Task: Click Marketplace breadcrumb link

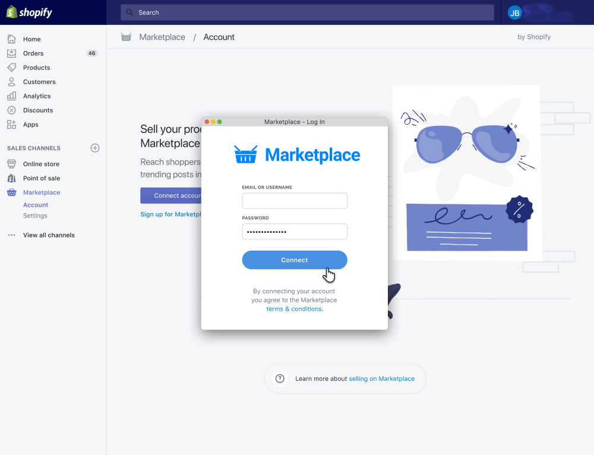Action: point(162,37)
